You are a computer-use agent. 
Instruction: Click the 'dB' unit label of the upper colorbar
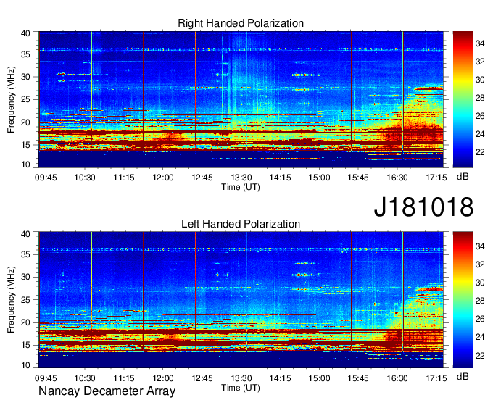pyautogui.click(x=463, y=177)
